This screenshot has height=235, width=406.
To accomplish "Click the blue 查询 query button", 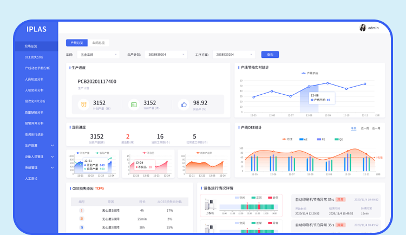I will 270,55.
